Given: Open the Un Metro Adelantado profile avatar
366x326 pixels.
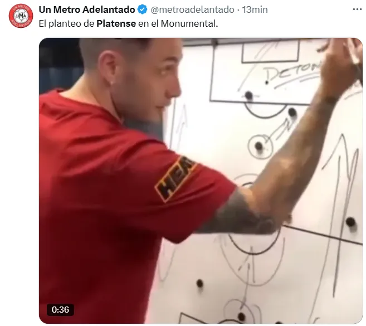Looking at the screenshot, I should coord(21,16).
